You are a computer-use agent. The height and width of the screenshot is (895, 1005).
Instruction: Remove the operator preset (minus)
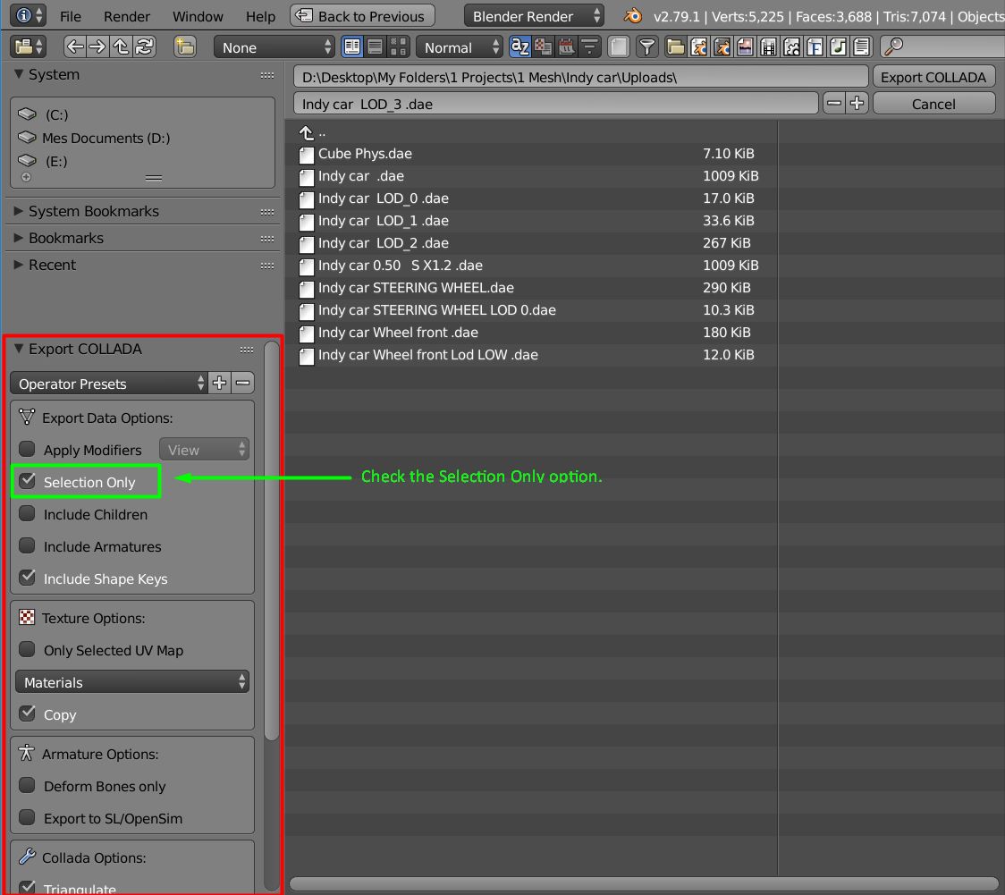pos(242,384)
